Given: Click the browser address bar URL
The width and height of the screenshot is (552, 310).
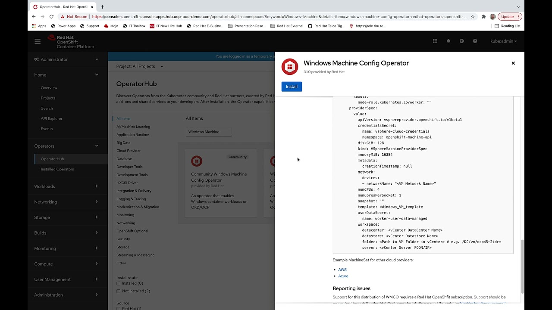Looking at the screenshot, I should 279,16.
